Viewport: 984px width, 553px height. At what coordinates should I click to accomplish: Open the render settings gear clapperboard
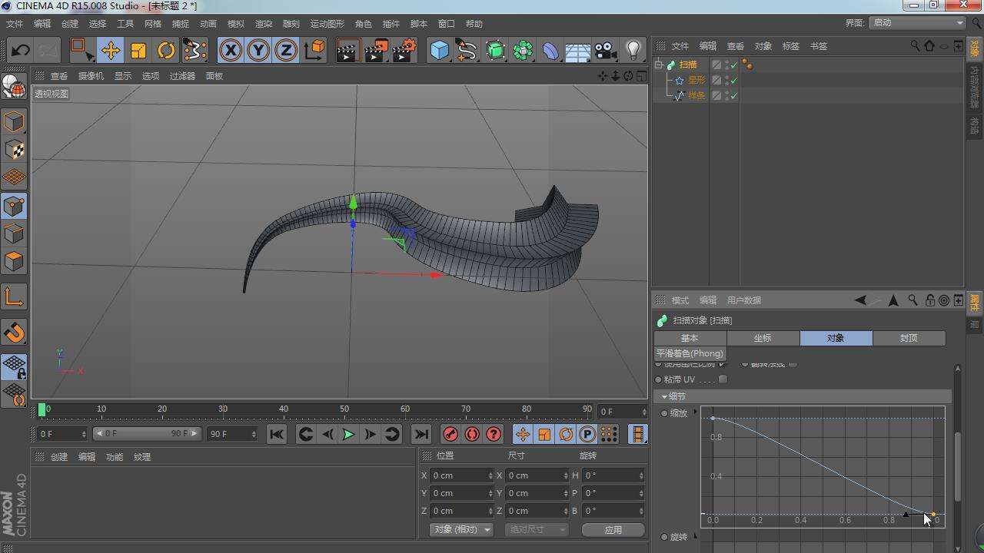pyautogui.click(x=404, y=51)
